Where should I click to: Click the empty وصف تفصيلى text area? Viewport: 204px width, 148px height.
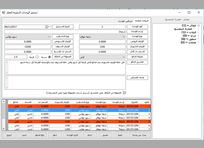tap(65, 83)
